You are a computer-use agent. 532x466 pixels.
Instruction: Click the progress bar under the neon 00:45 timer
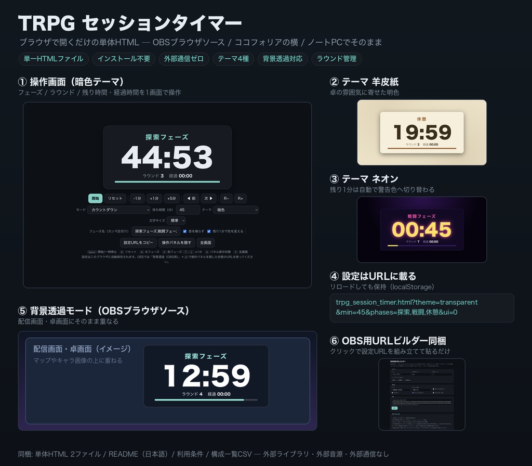click(x=422, y=245)
